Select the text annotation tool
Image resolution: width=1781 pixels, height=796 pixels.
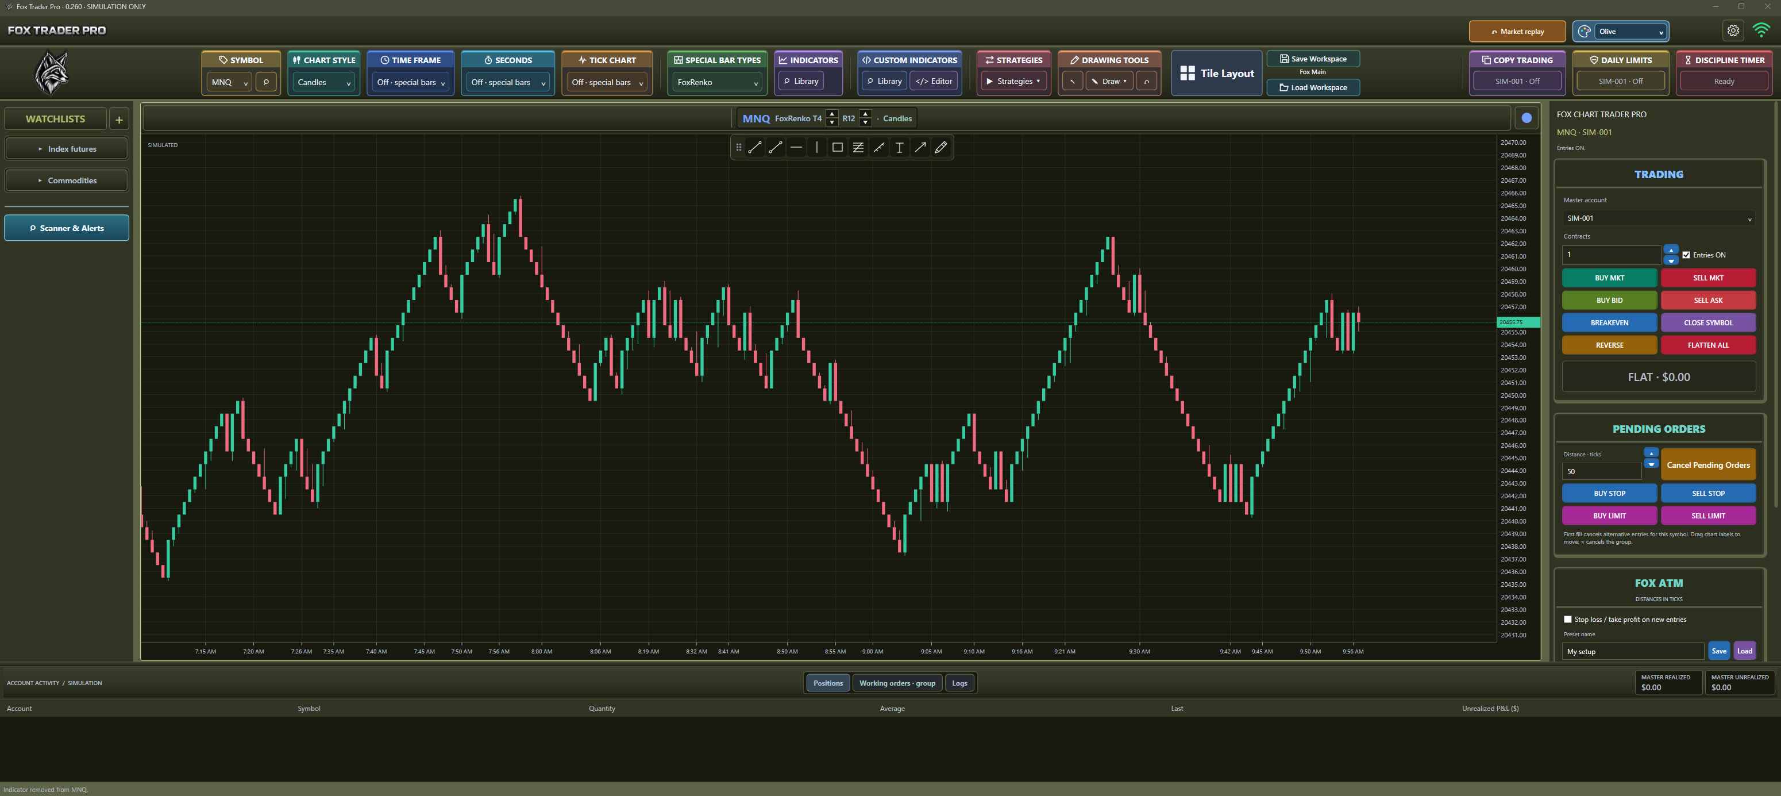900,147
